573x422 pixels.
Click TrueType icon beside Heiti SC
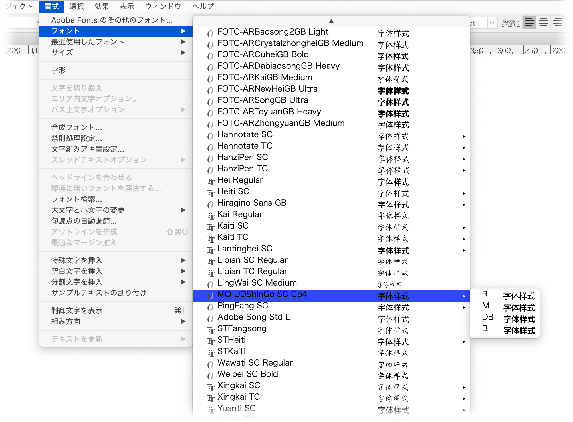210,193
